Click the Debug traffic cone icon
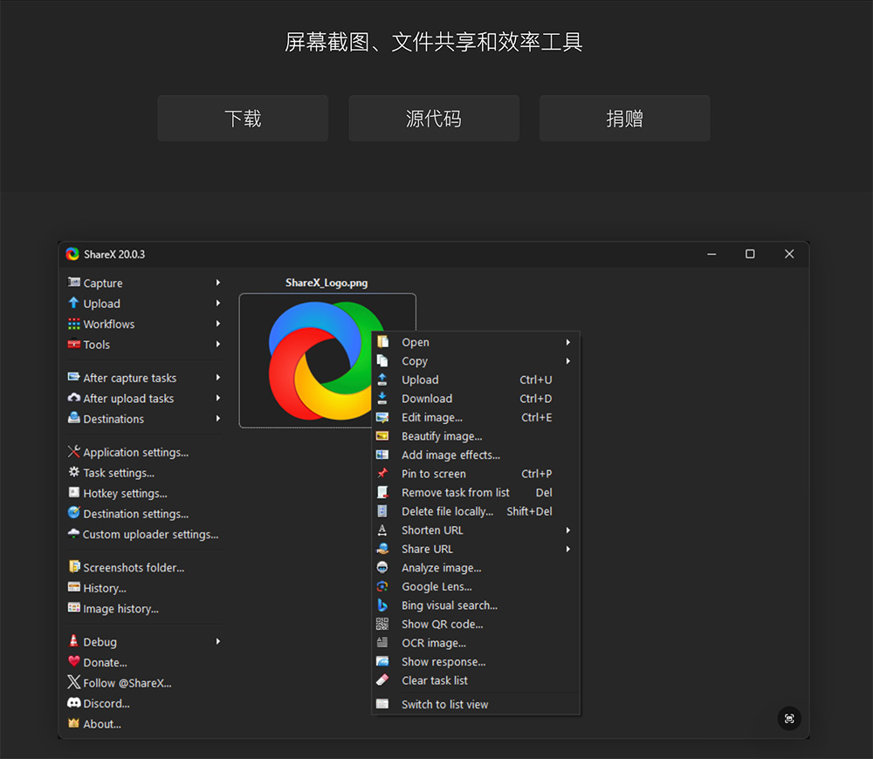Image resolution: width=873 pixels, height=759 pixels. click(x=73, y=640)
